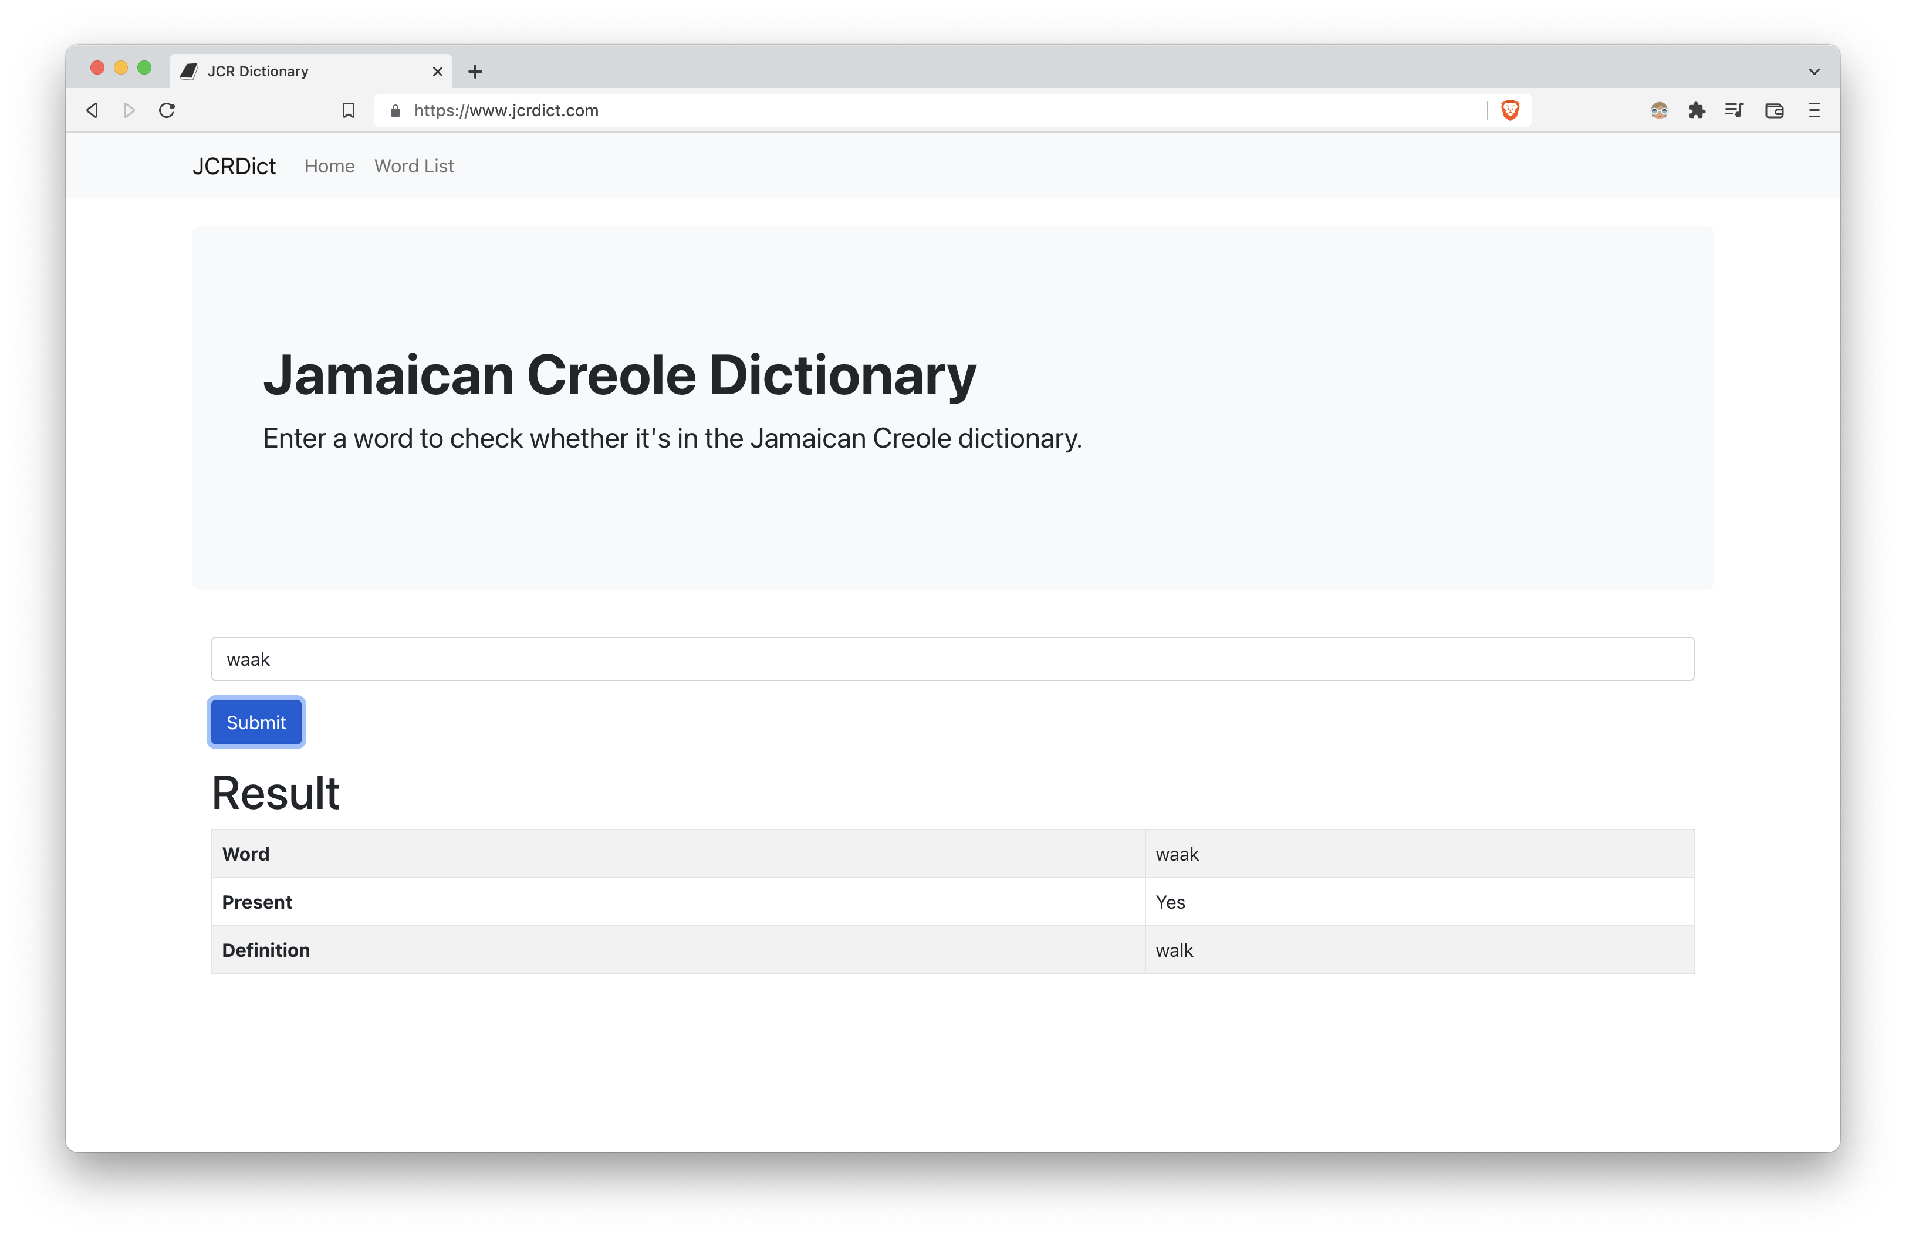Reload the current page
The height and width of the screenshot is (1239, 1906).
click(167, 110)
